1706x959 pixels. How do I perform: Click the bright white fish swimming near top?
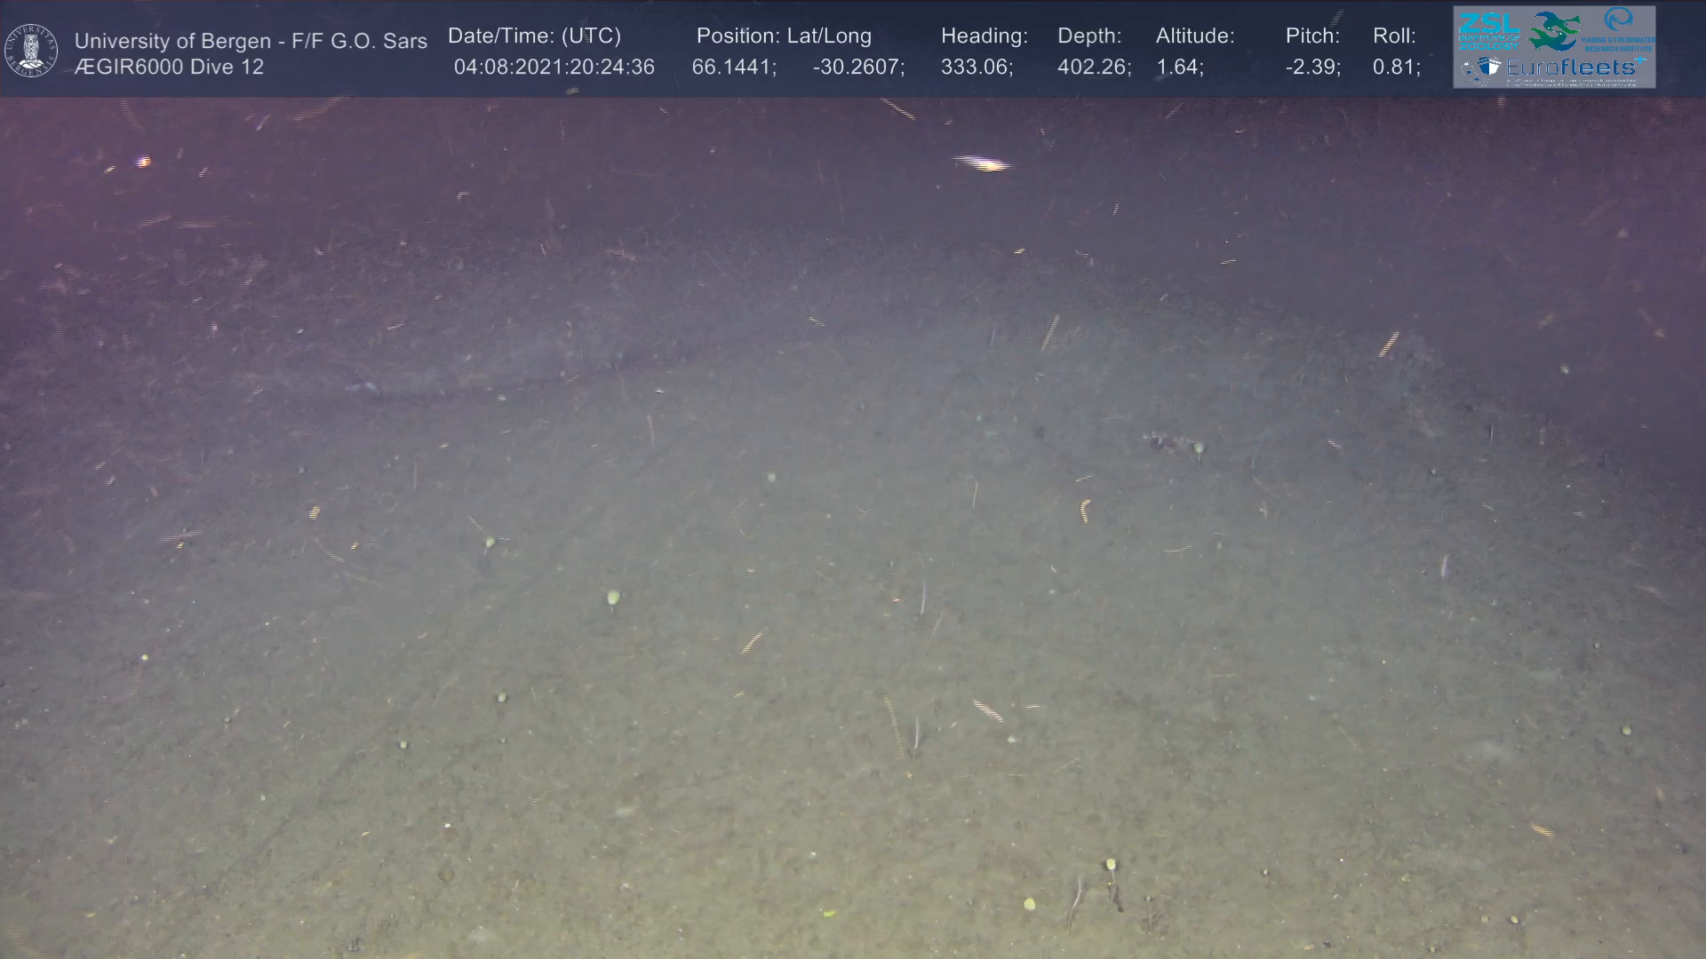(x=981, y=162)
